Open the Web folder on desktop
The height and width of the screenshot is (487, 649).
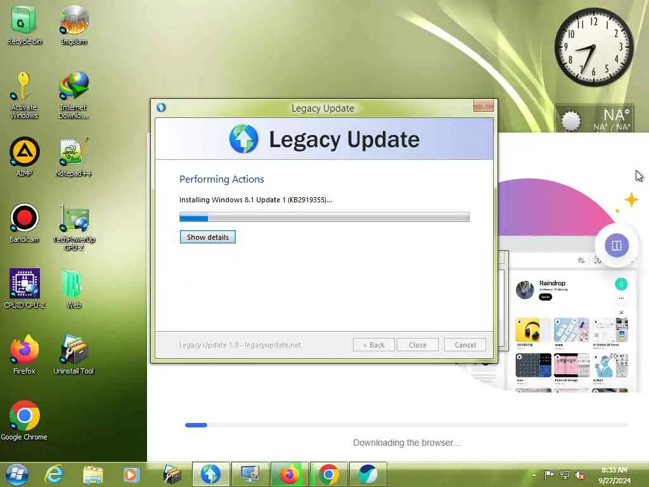click(x=74, y=289)
